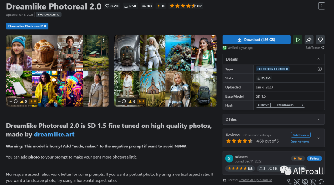Click the arrow next to hash 92970AA785
The height and width of the screenshot is (185, 334).
tap(302, 105)
